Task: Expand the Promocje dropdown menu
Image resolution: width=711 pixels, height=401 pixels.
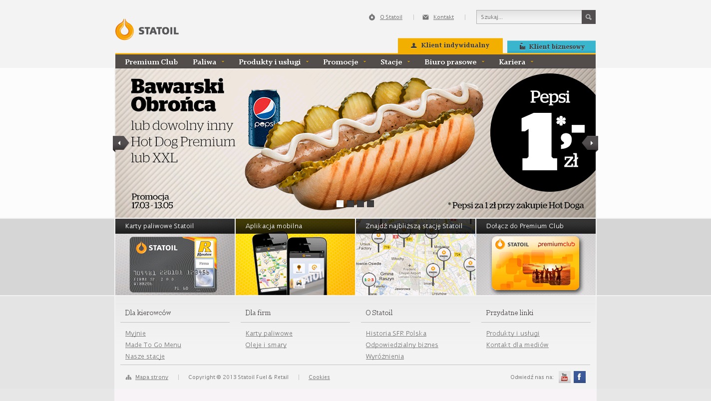Action: (345, 62)
